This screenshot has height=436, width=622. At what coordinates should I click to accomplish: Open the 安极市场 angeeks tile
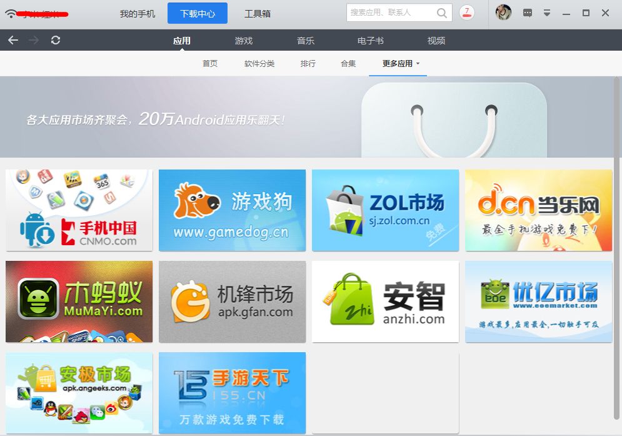tap(79, 393)
